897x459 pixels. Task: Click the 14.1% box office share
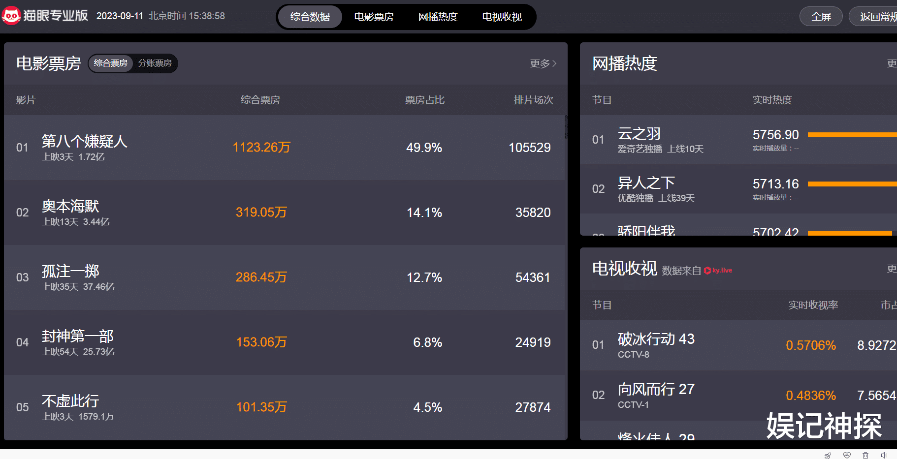point(424,213)
